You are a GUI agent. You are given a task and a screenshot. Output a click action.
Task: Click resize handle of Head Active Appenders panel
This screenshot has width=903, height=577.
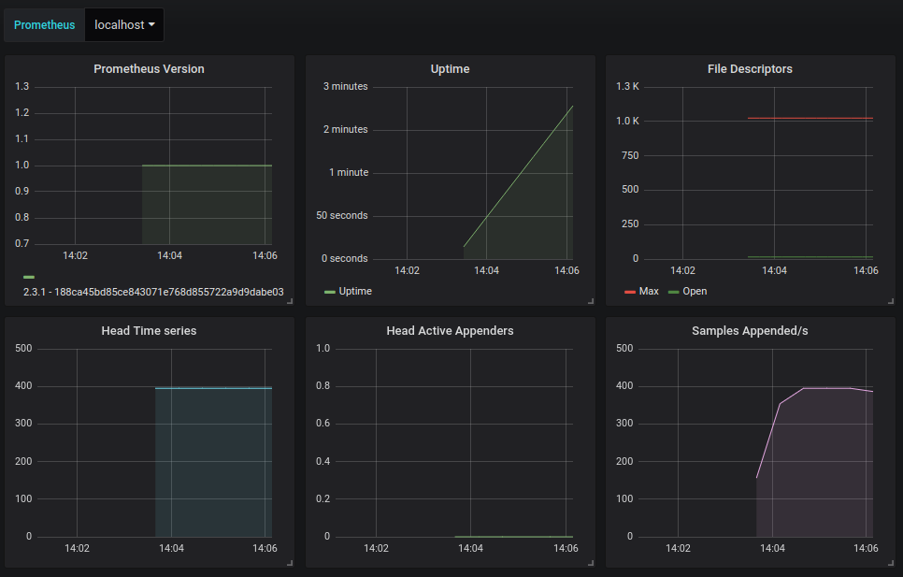590,563
